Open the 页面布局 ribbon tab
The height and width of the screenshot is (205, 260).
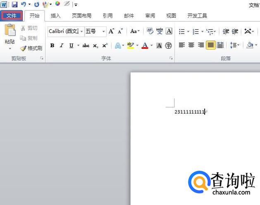81,16
